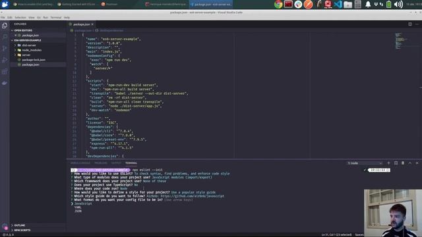Select the package.json editor tab
422x237 pixels.
pyautogui.click(x=81, y=24)
